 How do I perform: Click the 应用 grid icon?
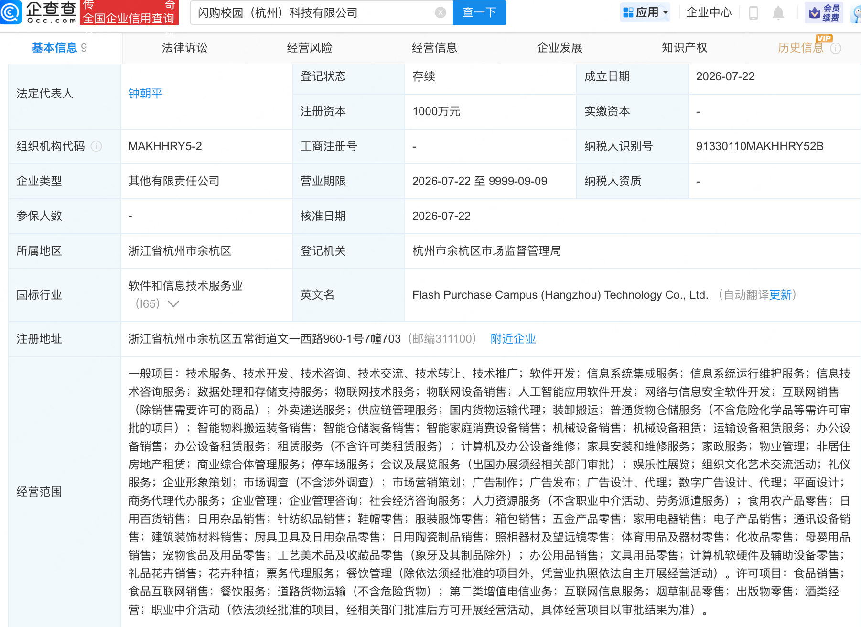(628, 13)
